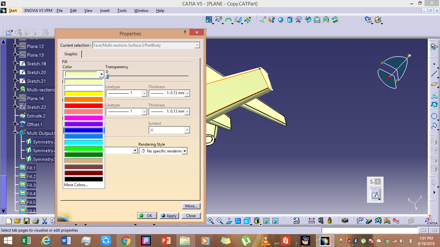Click the Open folder icon
Viewport: 440px width, 247px height.
[x=17, y=221]
